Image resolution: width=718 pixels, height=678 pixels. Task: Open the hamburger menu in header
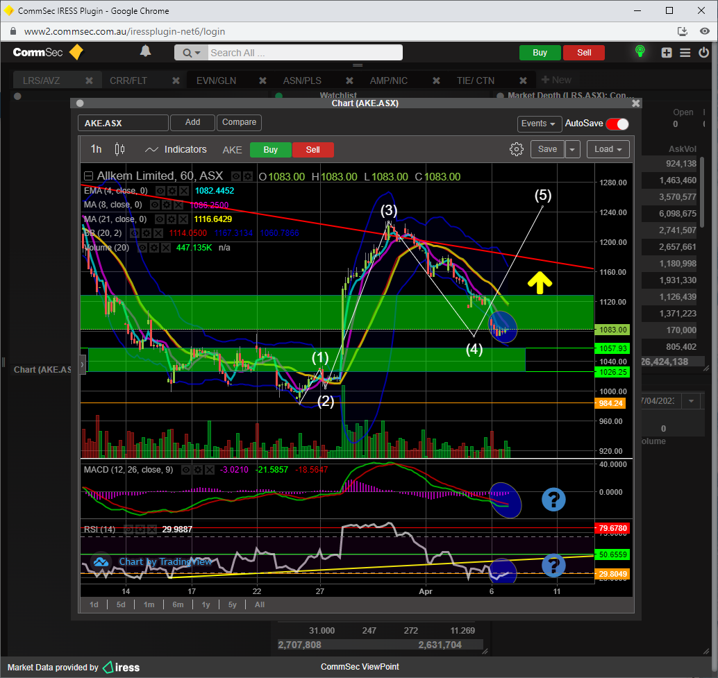685,53
